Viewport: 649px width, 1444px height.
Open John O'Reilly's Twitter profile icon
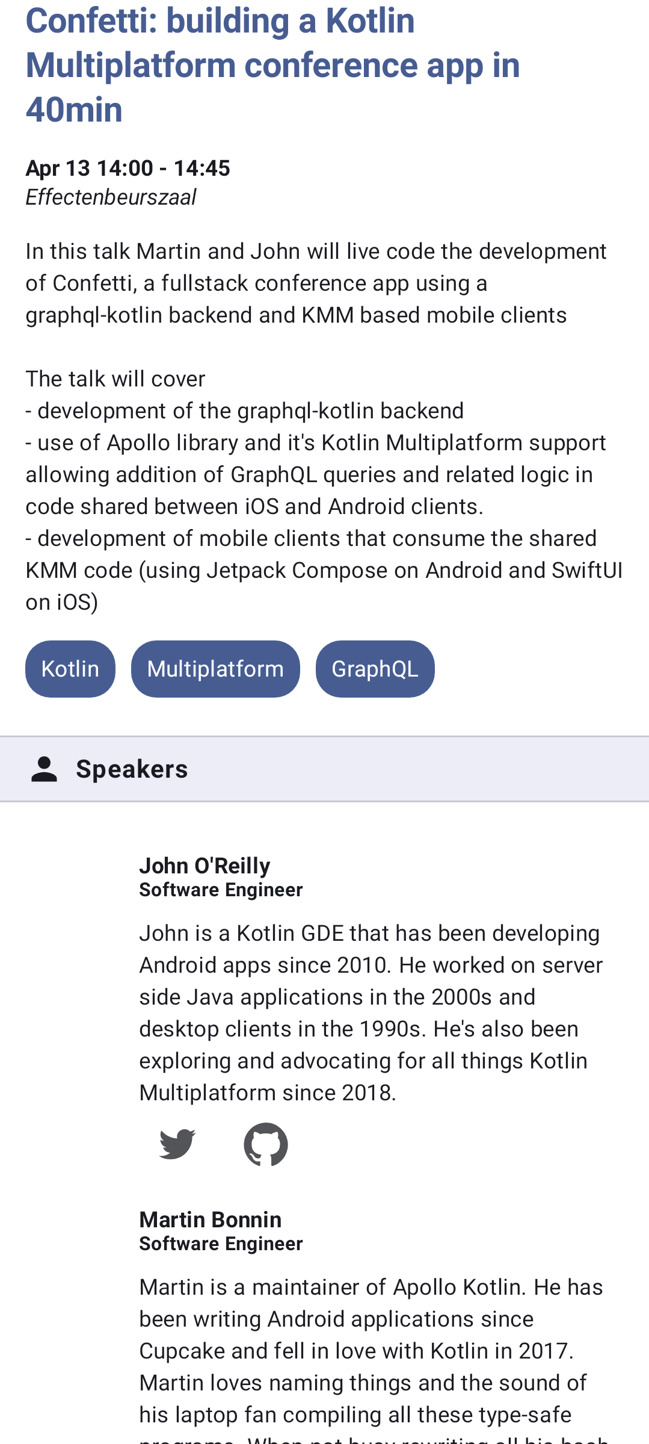coord(177,1144)
